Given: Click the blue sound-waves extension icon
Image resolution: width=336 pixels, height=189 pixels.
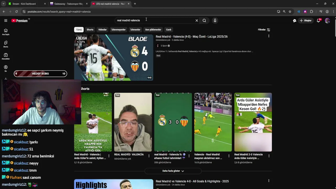Looking at the screenshot, I should 299,12.
